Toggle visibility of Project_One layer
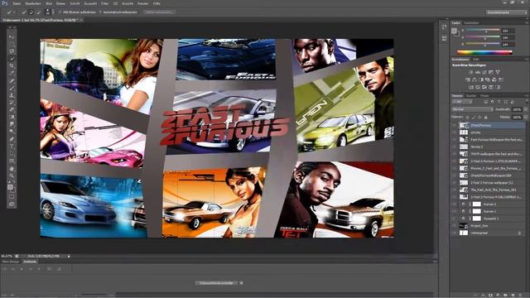The width and height of the screenshot is (530, 298). [x=455, y=226]
